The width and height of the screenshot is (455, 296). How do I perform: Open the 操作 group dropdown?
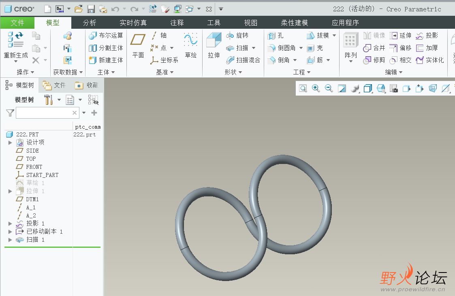coord(26,72)
